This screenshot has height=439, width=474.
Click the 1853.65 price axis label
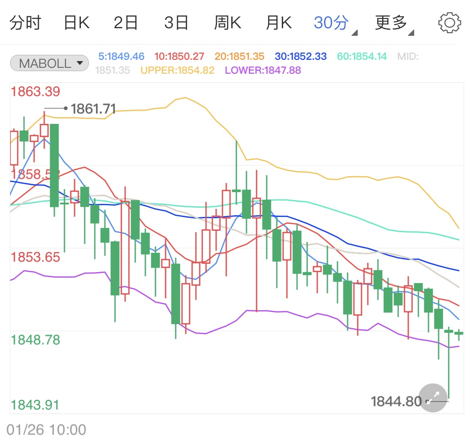(35, 257)
